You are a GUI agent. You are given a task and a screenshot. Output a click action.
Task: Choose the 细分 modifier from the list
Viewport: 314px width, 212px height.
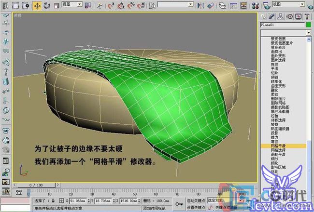(274, 159)
